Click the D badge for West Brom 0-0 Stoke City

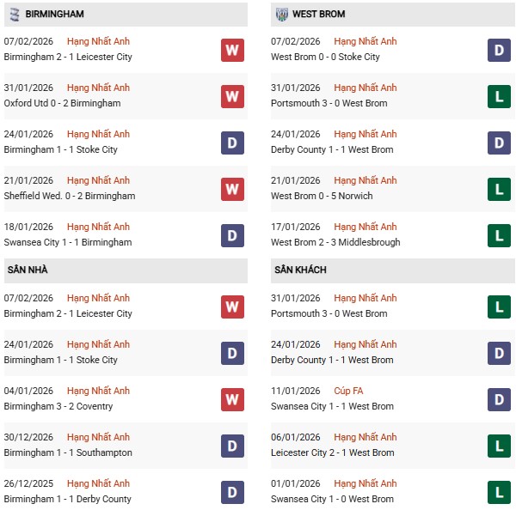[x=499, y=50]
